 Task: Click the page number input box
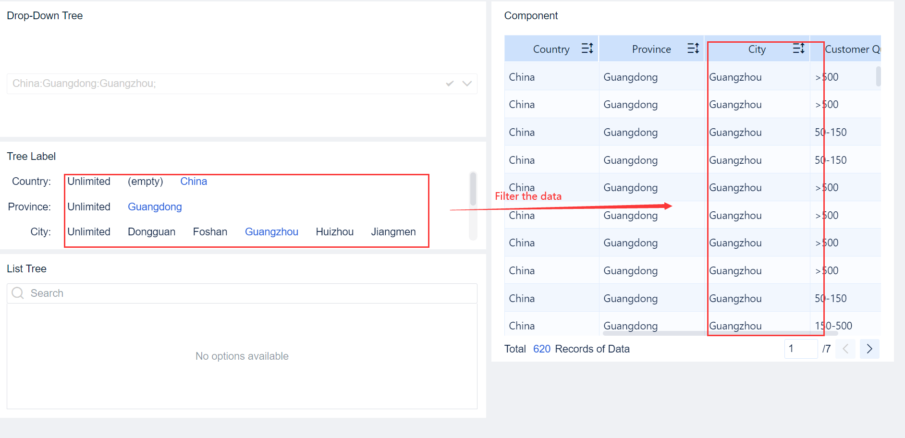(801, 349)
